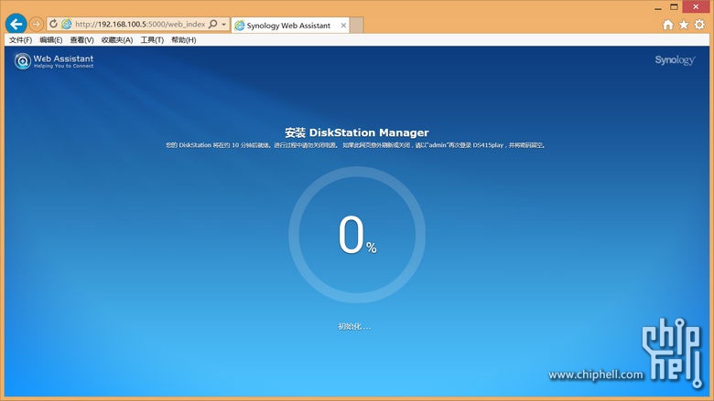Click the IE page icon in address bar
This screenshot has width=714, height=401.
pos(67,24)
